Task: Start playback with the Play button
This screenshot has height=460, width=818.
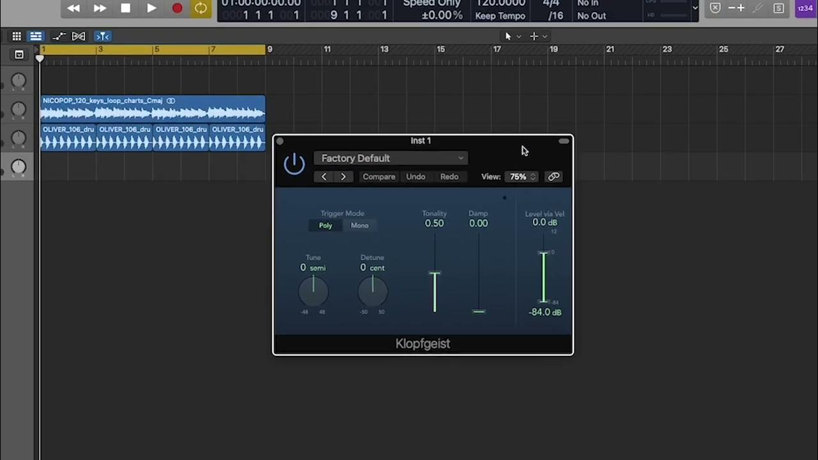Action: [151, 8]
